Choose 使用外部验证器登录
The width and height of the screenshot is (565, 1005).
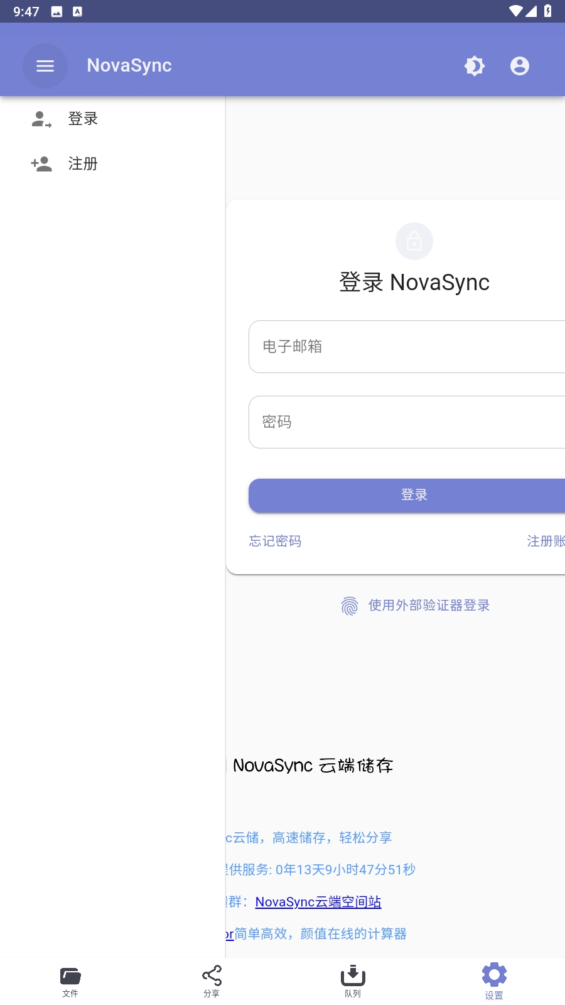click(429, 606)
